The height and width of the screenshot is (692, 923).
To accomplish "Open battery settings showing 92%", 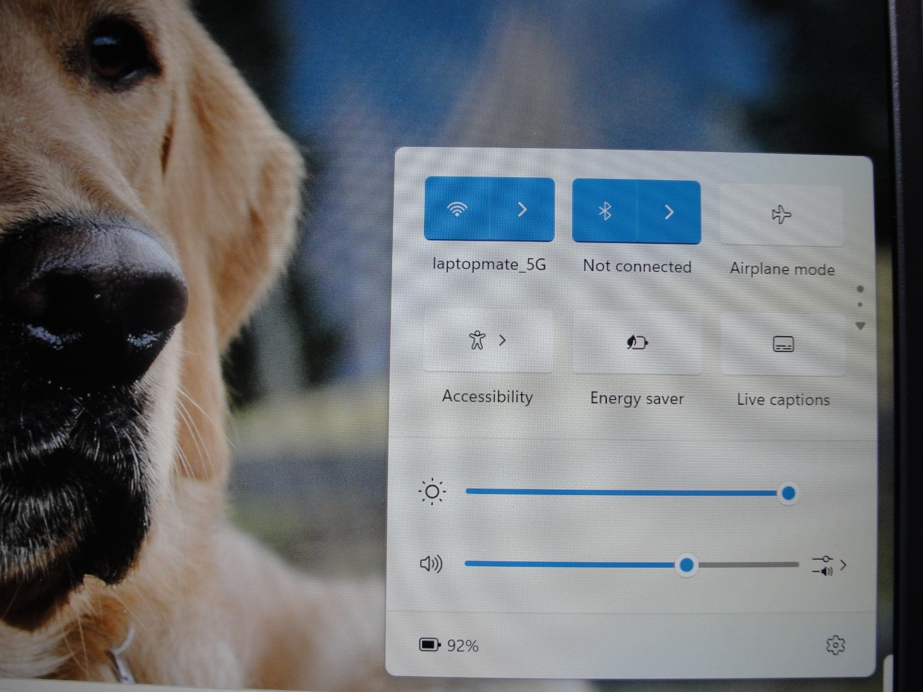I will click(449, 645).
